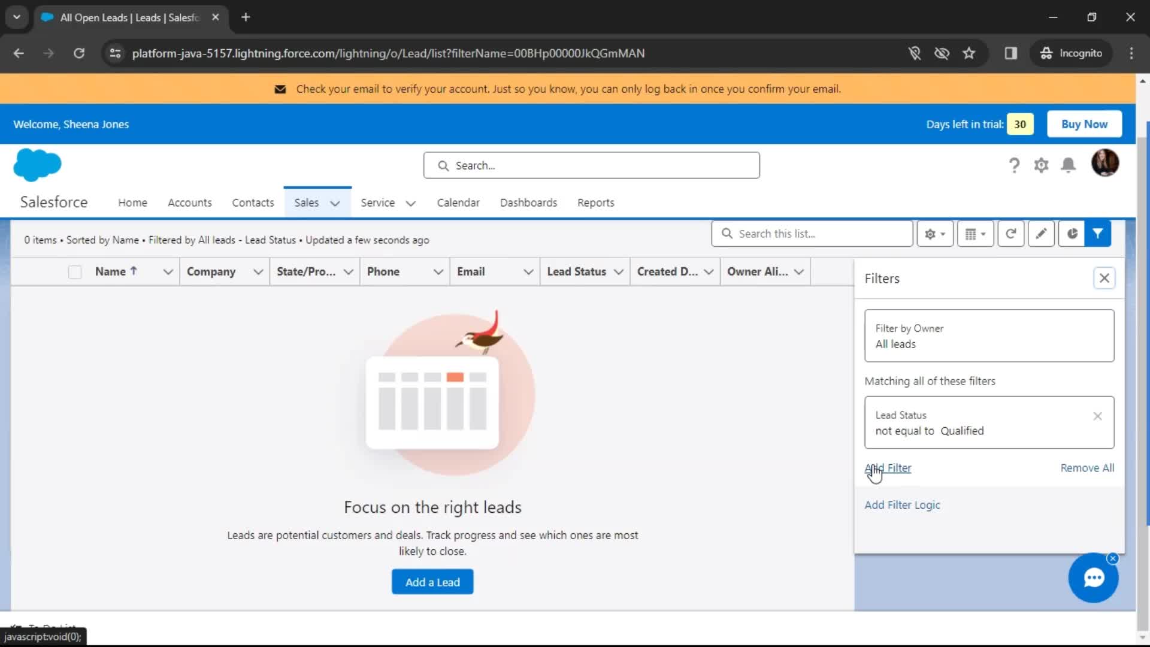Open the chat bubble widget

coord(1093,578)
